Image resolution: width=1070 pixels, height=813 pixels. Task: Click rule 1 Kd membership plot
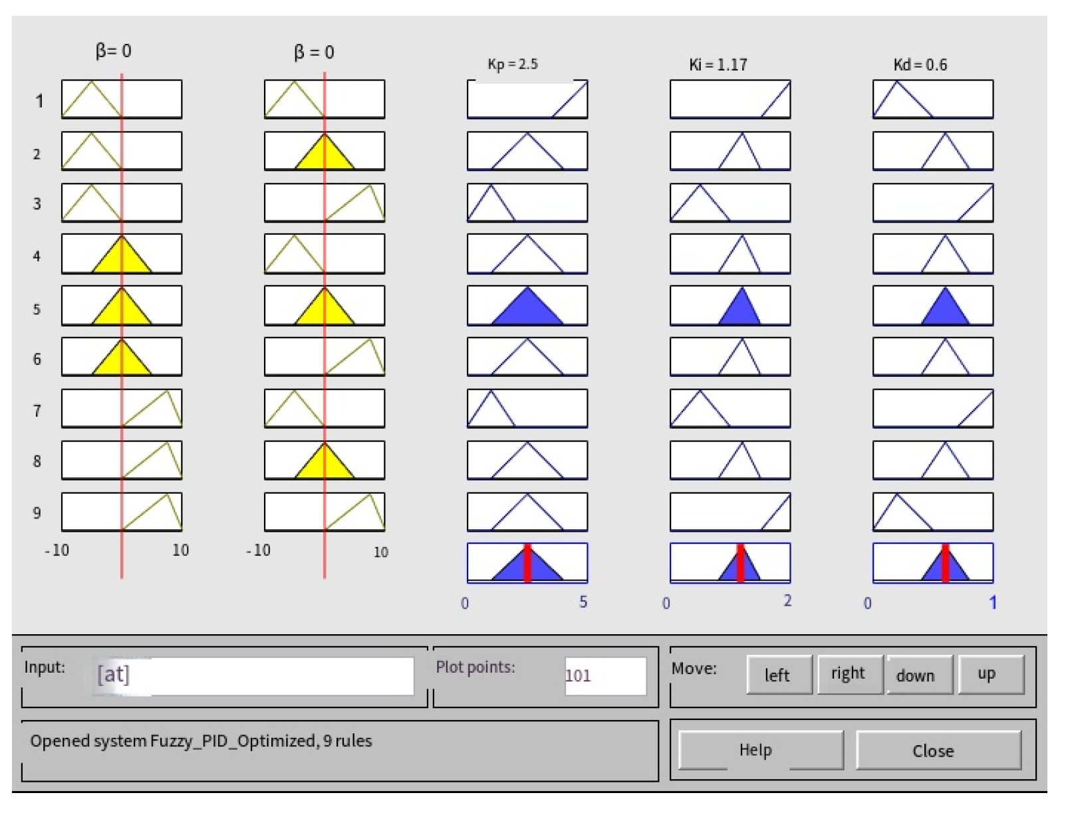pos(932,100)
